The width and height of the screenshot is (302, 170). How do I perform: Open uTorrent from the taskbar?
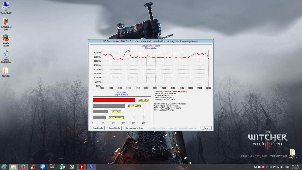click(x=62, y=167)
